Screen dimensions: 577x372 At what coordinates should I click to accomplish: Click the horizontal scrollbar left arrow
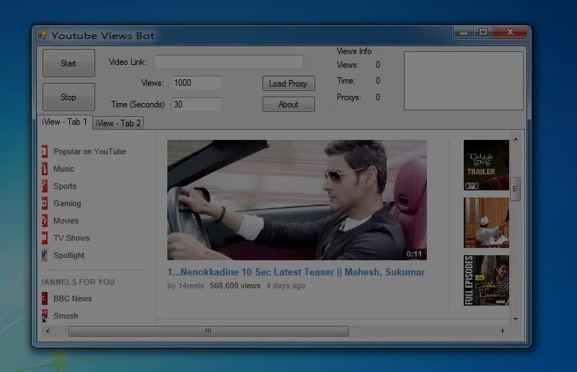[48, 331]
